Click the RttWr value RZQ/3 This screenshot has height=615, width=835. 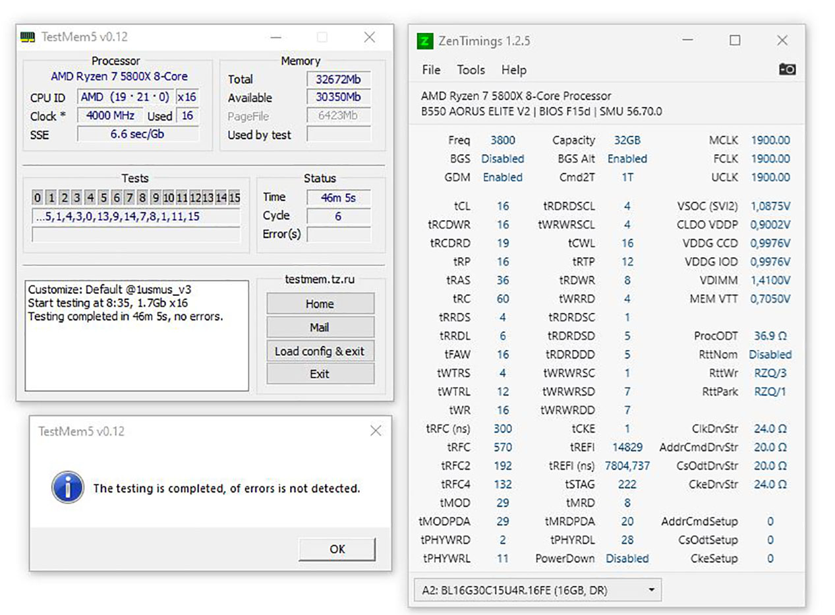click(770, 373)
